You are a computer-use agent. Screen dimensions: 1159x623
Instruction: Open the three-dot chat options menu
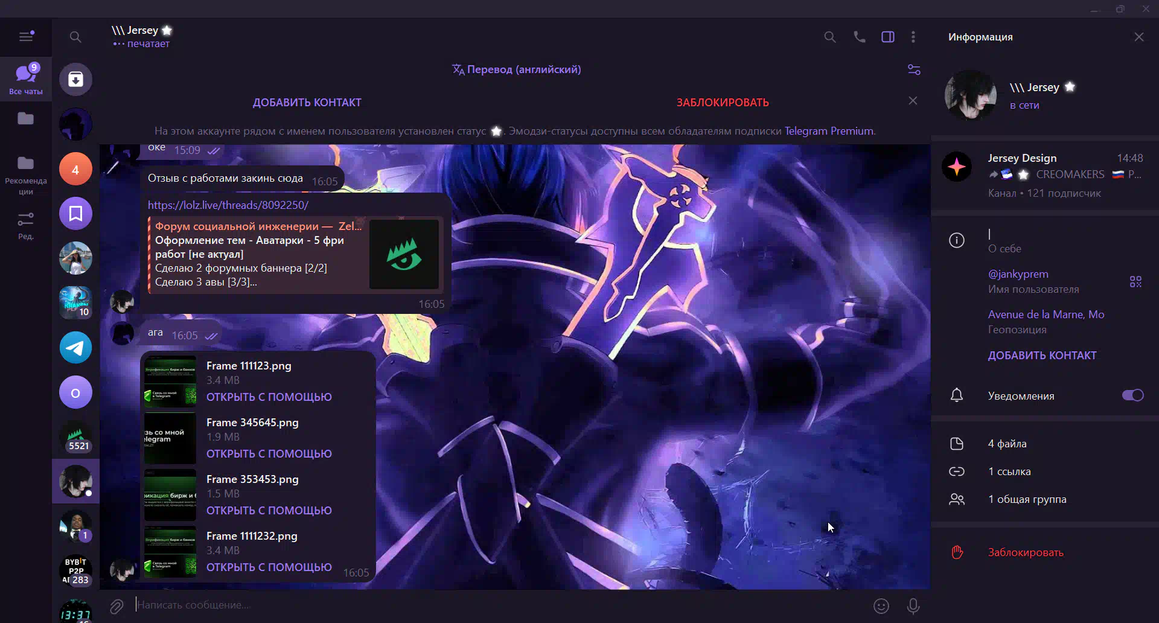(x=913, y=37)
